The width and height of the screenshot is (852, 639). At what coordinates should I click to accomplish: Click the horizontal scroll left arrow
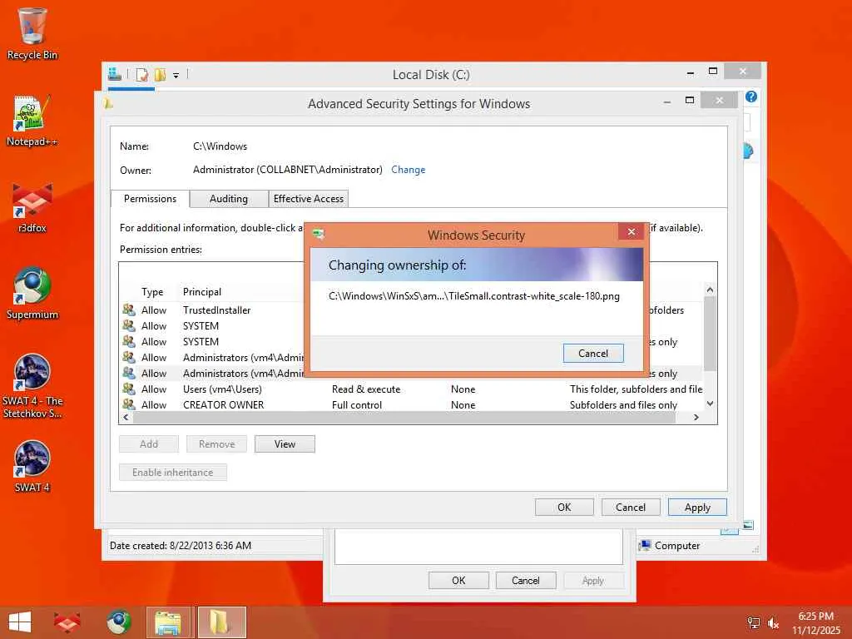pos(126,418)
